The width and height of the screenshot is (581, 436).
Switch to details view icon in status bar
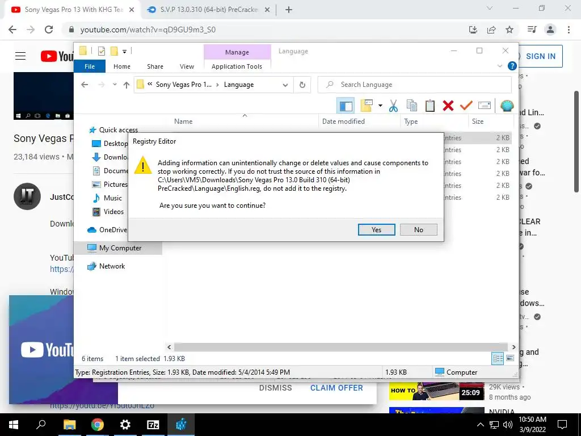tap(498, 359)
